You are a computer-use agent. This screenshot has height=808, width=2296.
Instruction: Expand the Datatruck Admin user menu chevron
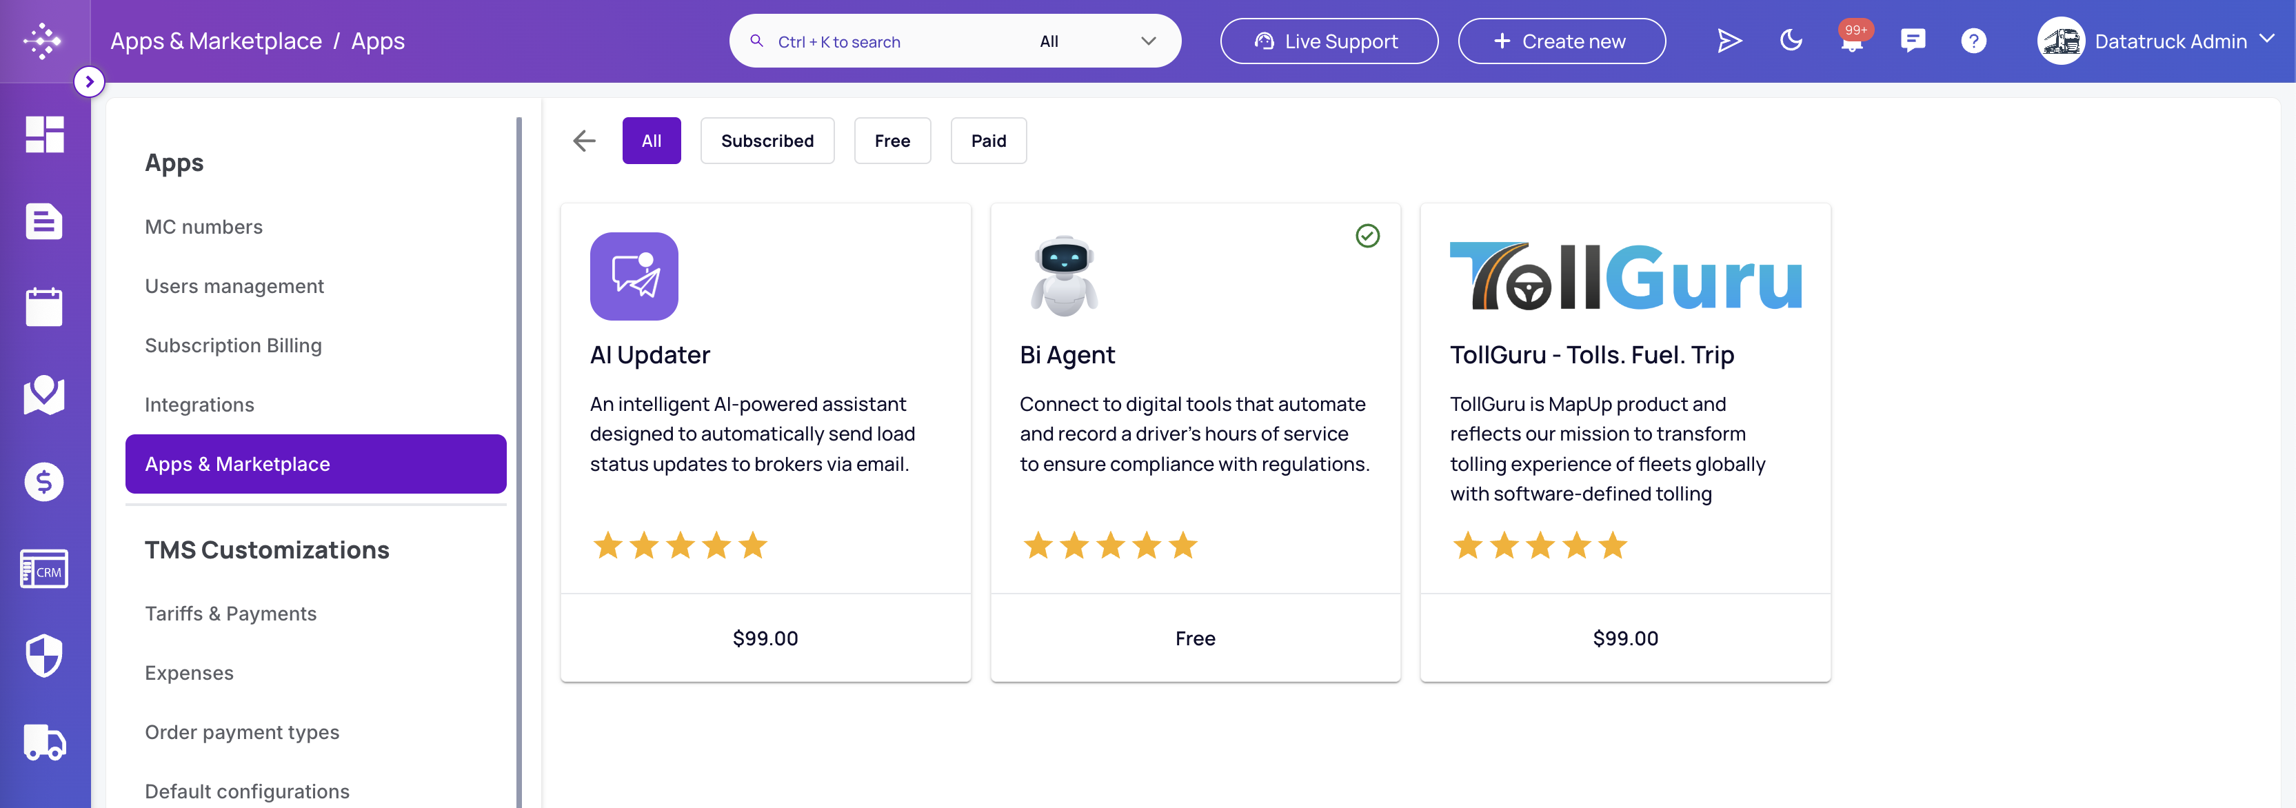(x=2268, y=39)
